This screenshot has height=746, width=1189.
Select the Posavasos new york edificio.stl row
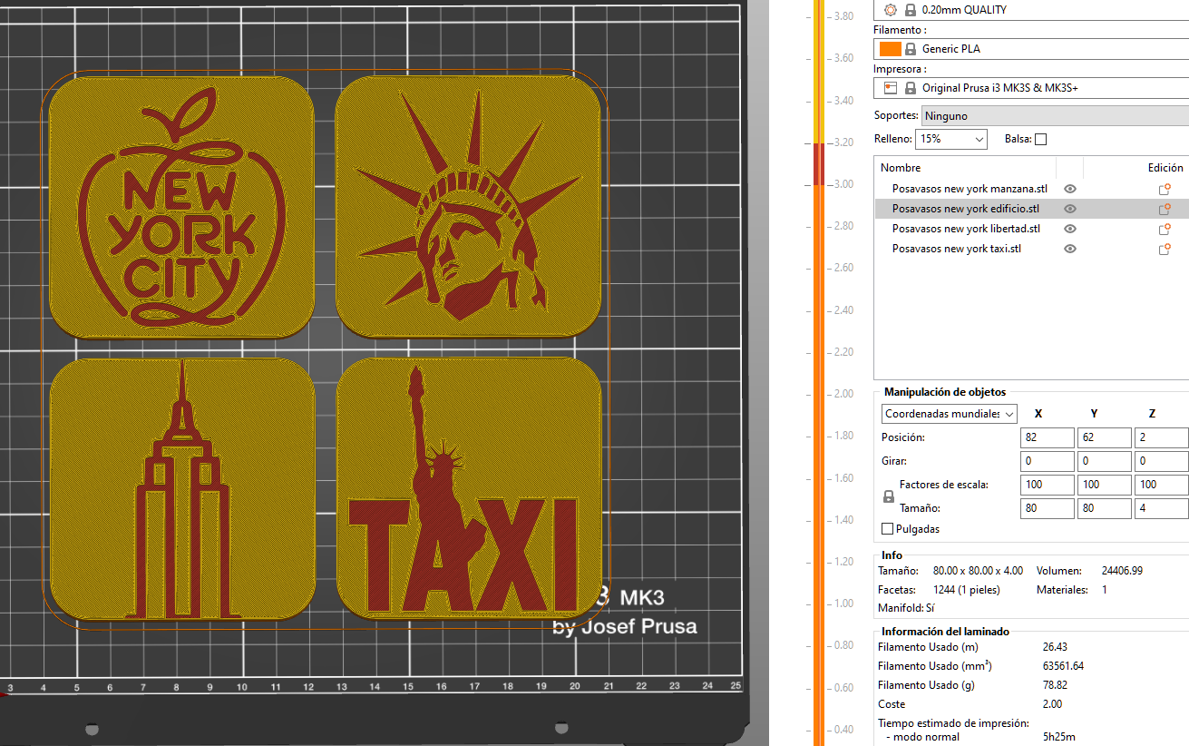(x=1031, y=209)
